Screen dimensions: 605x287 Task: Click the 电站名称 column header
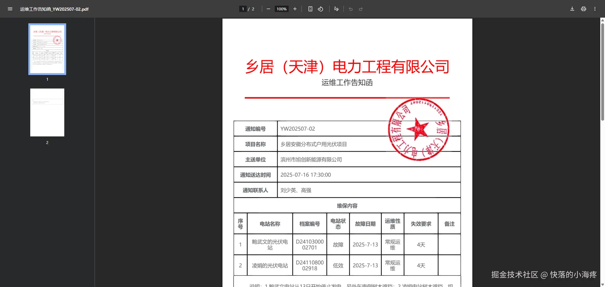coord(270,224)
